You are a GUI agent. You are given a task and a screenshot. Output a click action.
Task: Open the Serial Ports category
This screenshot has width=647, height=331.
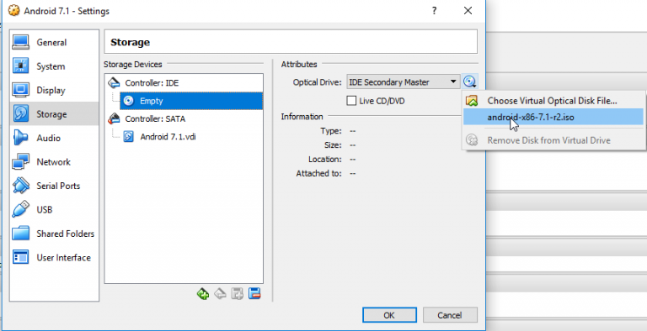tap(54, 186)
